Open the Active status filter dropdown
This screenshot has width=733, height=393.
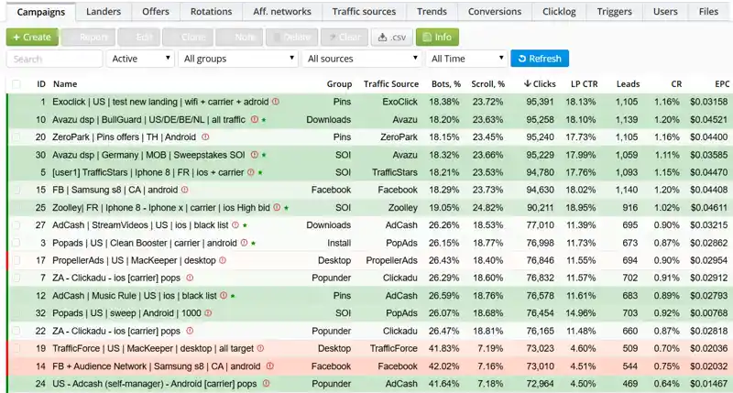(140, 59)
